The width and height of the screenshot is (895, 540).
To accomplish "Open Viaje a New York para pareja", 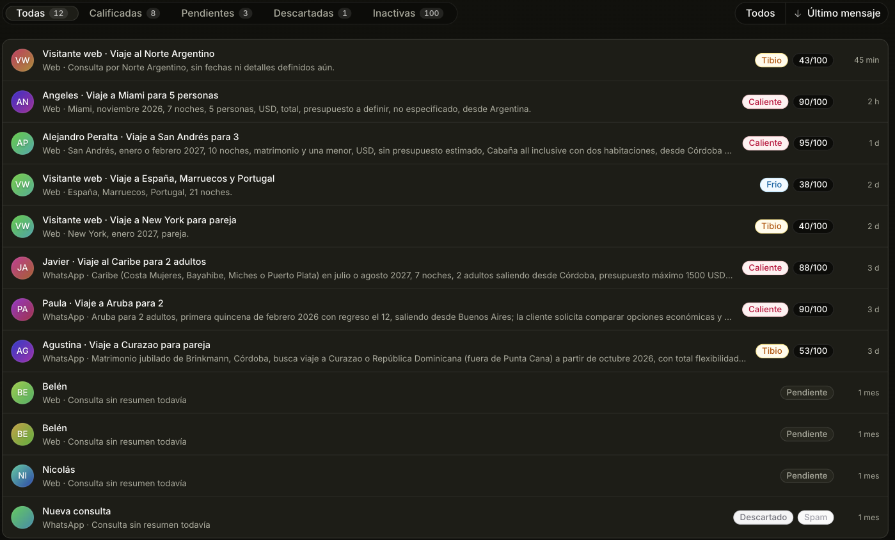I will click(445, 226).
